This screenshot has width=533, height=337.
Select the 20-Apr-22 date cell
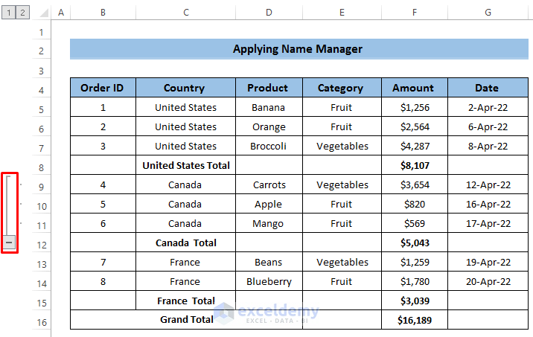[x=488, y=281]
